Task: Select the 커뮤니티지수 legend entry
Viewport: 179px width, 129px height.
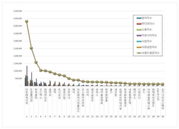Action: pos(147,36)
